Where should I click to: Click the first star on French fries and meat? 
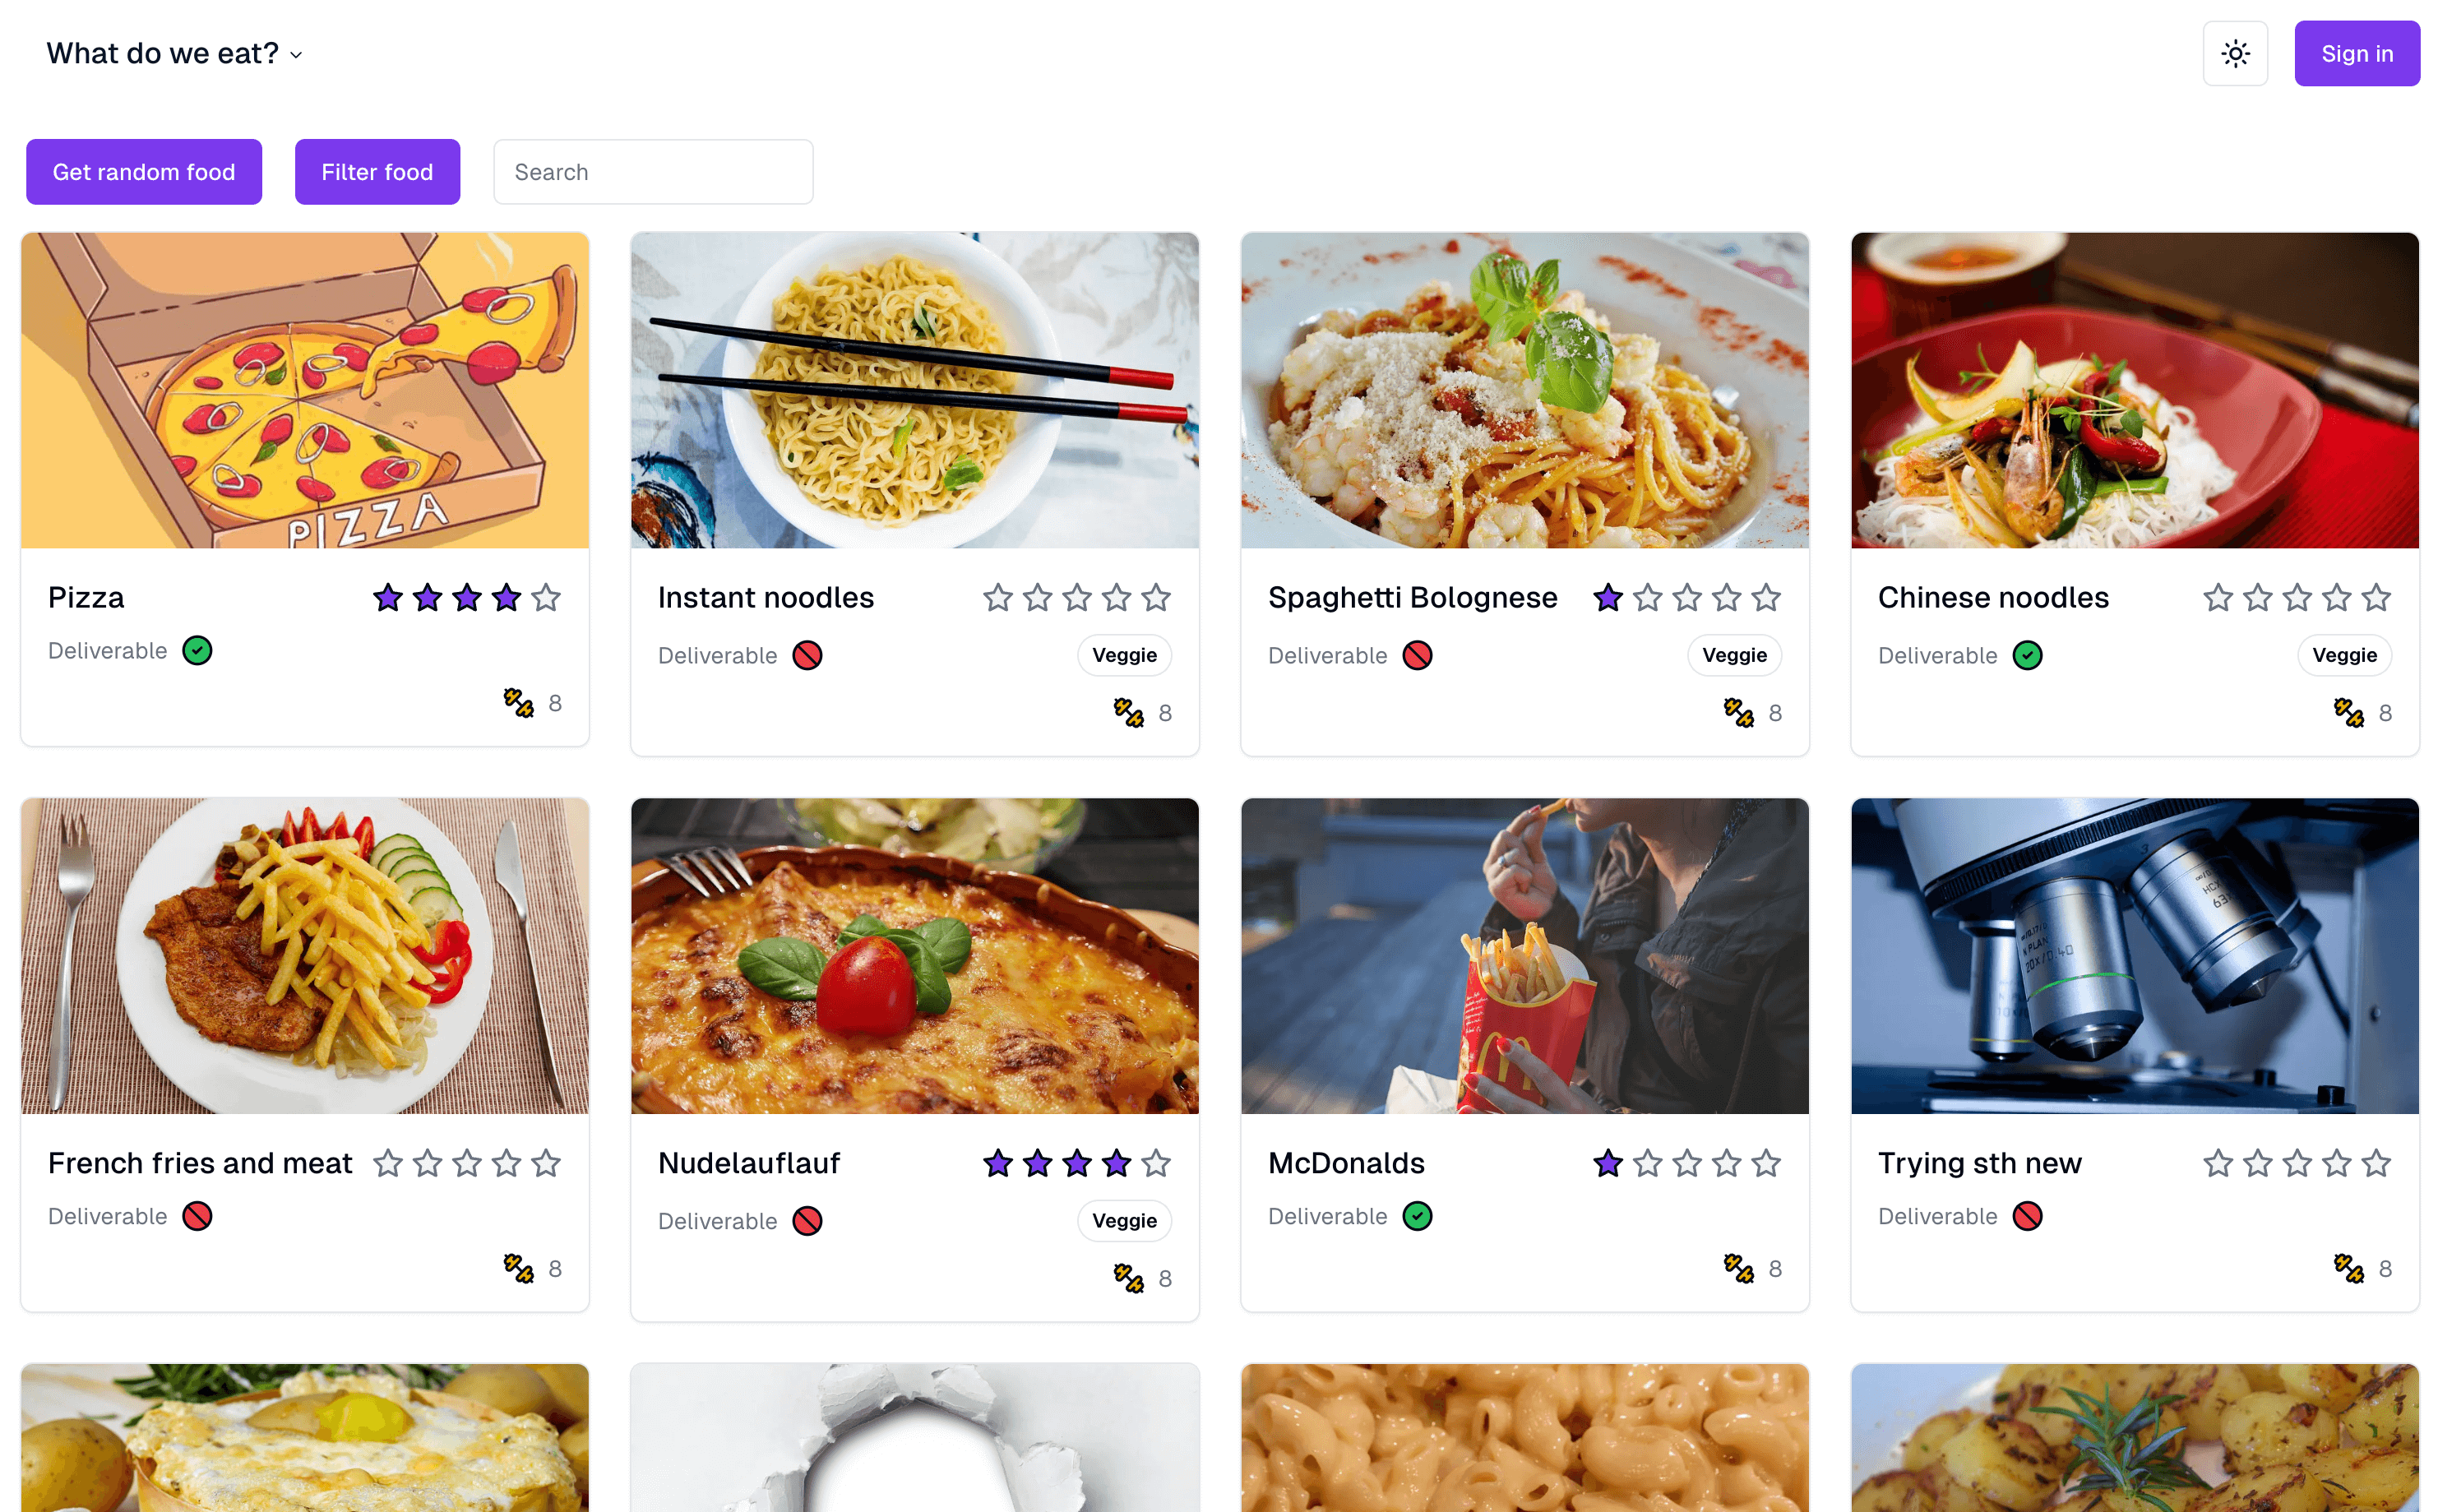(388, 1163)
